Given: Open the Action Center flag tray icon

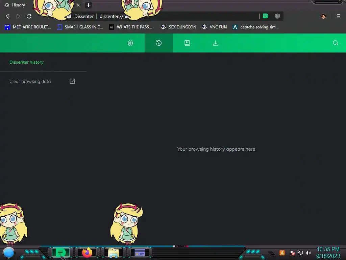Looking at the screenshot, I should 292,253.
